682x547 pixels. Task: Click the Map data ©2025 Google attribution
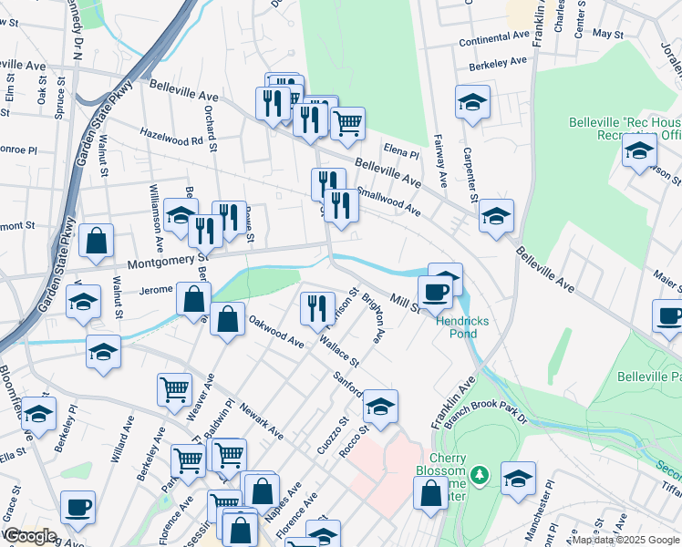point(625,540)
